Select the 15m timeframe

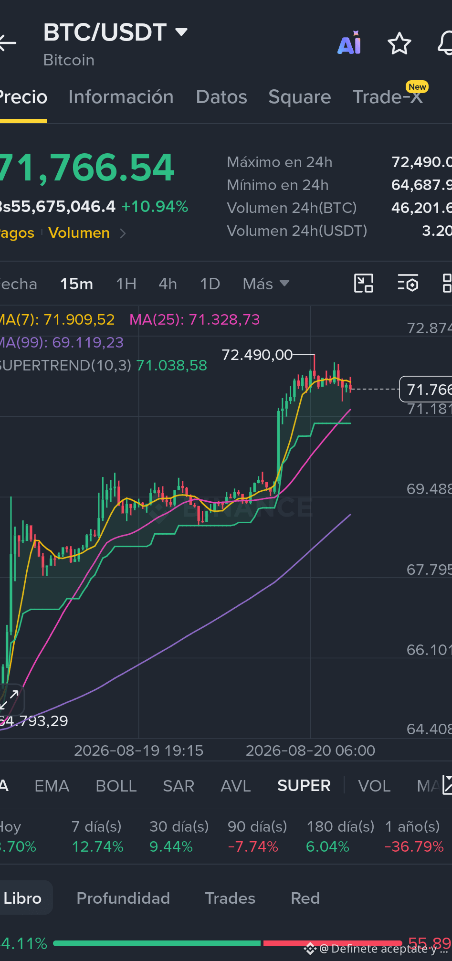tap(76, 284)
